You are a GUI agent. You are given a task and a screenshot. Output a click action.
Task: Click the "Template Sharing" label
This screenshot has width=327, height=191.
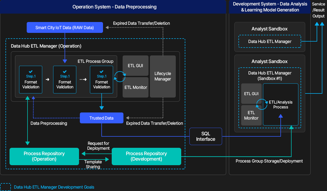point(93,164)
